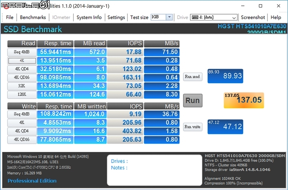Click the read 4K QD16 test button
The width and height of the screenshot is (288, 190).
click(22, 77)
